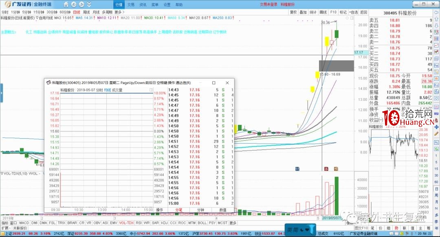Viewport: 440px width, 237px height.
Task: Click the RSI sidebar icon
Action: (437, 114)
